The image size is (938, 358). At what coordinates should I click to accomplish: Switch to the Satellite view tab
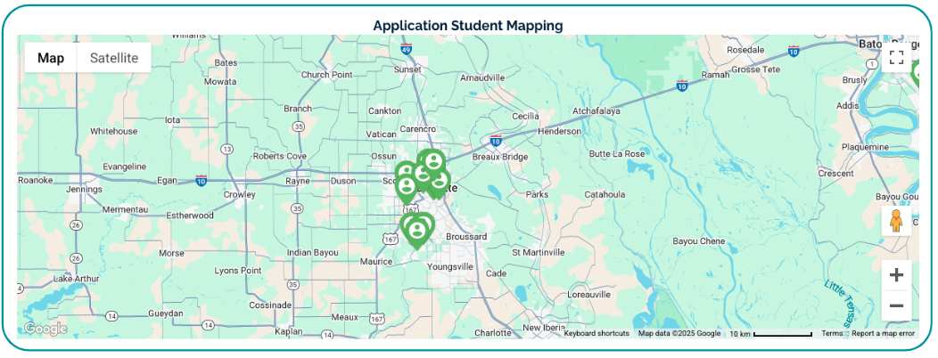pyautogui.click(x=114, y=58)
